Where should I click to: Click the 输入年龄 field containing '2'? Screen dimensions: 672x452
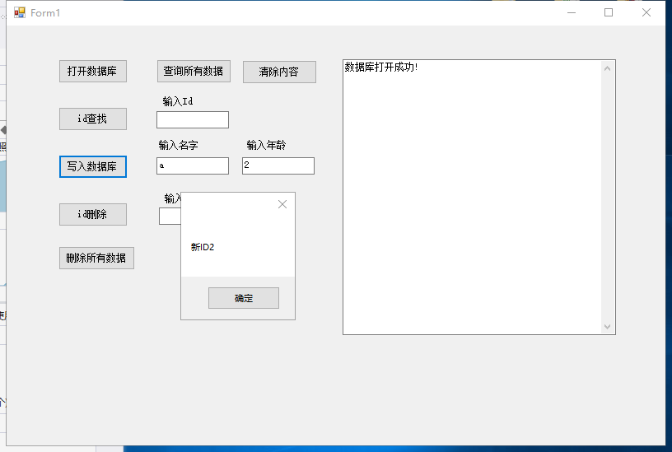coord(278,166)
